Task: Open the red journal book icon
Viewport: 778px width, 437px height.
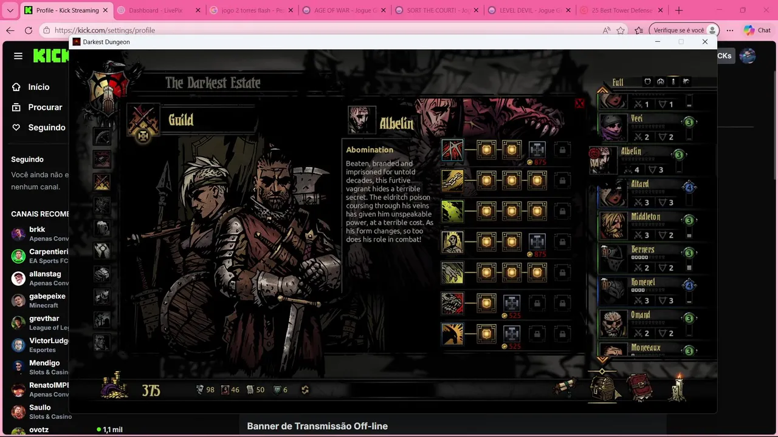Action: (639, 388)
